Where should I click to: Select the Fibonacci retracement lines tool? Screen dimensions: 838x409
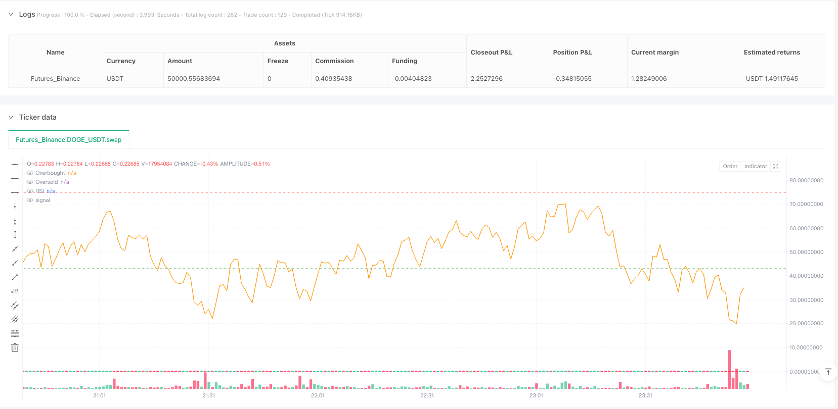click(x=15, y=334)
